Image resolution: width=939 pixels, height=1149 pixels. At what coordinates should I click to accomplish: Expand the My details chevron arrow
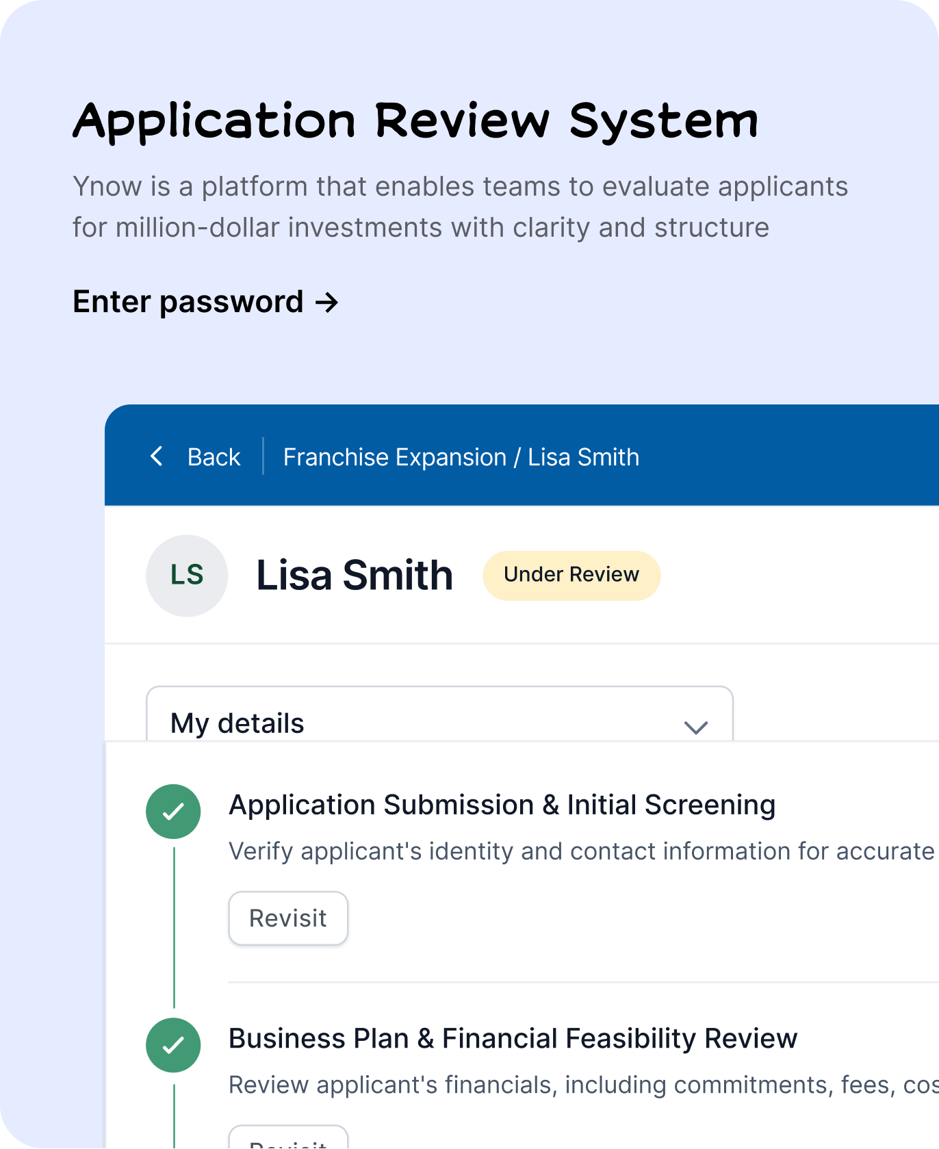(695, 727)
